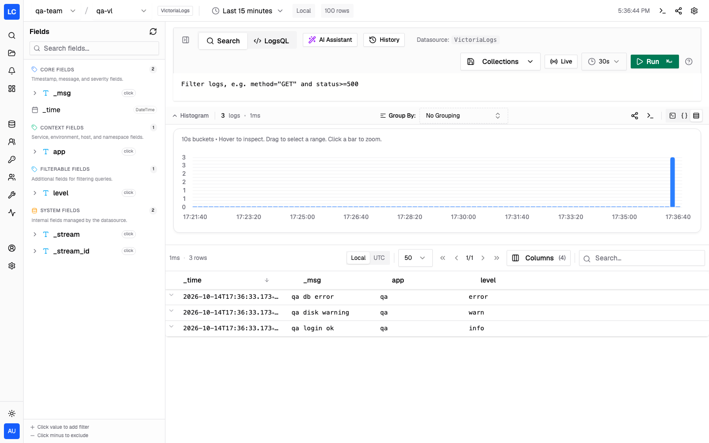
Task: Run the query
Action: tap(654, 62)
